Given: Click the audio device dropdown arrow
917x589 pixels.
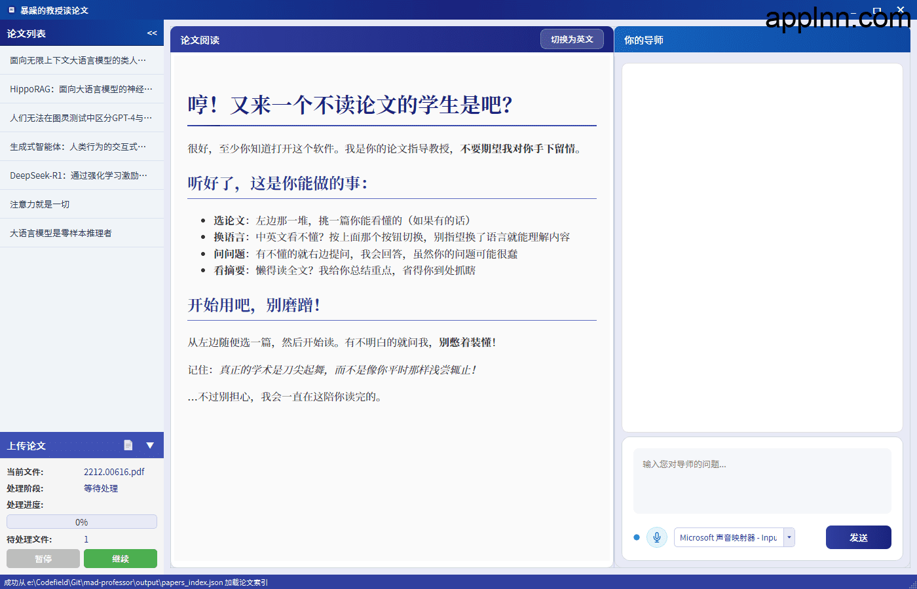Looking at the screenshot, I should click(x=789, y=537).
